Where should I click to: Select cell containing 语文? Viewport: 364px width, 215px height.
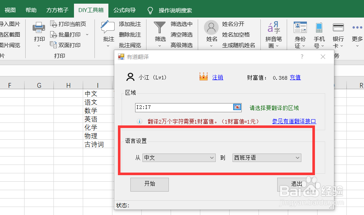click(98, 102)
